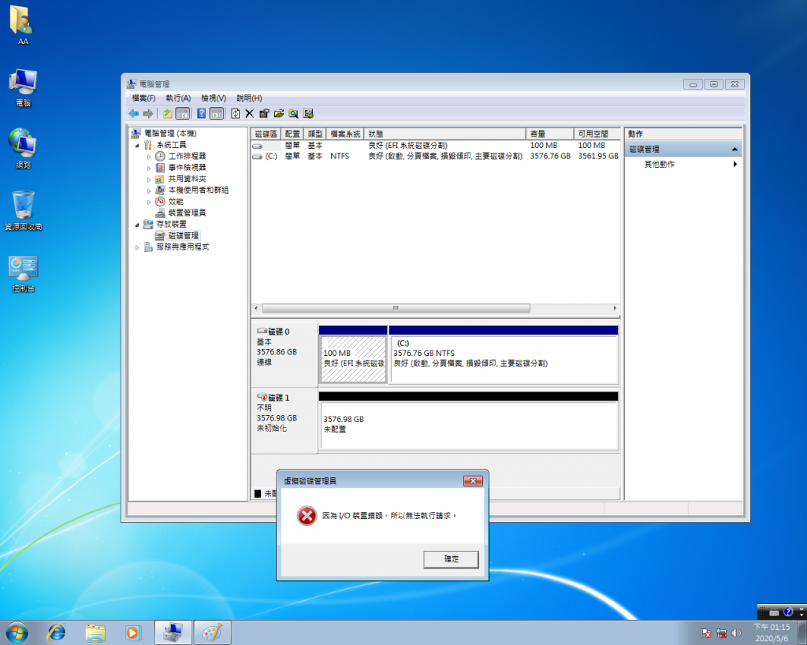The image size is (807, 645).
Task: Open the 網路 desktop icon
Action: [23, 149]
